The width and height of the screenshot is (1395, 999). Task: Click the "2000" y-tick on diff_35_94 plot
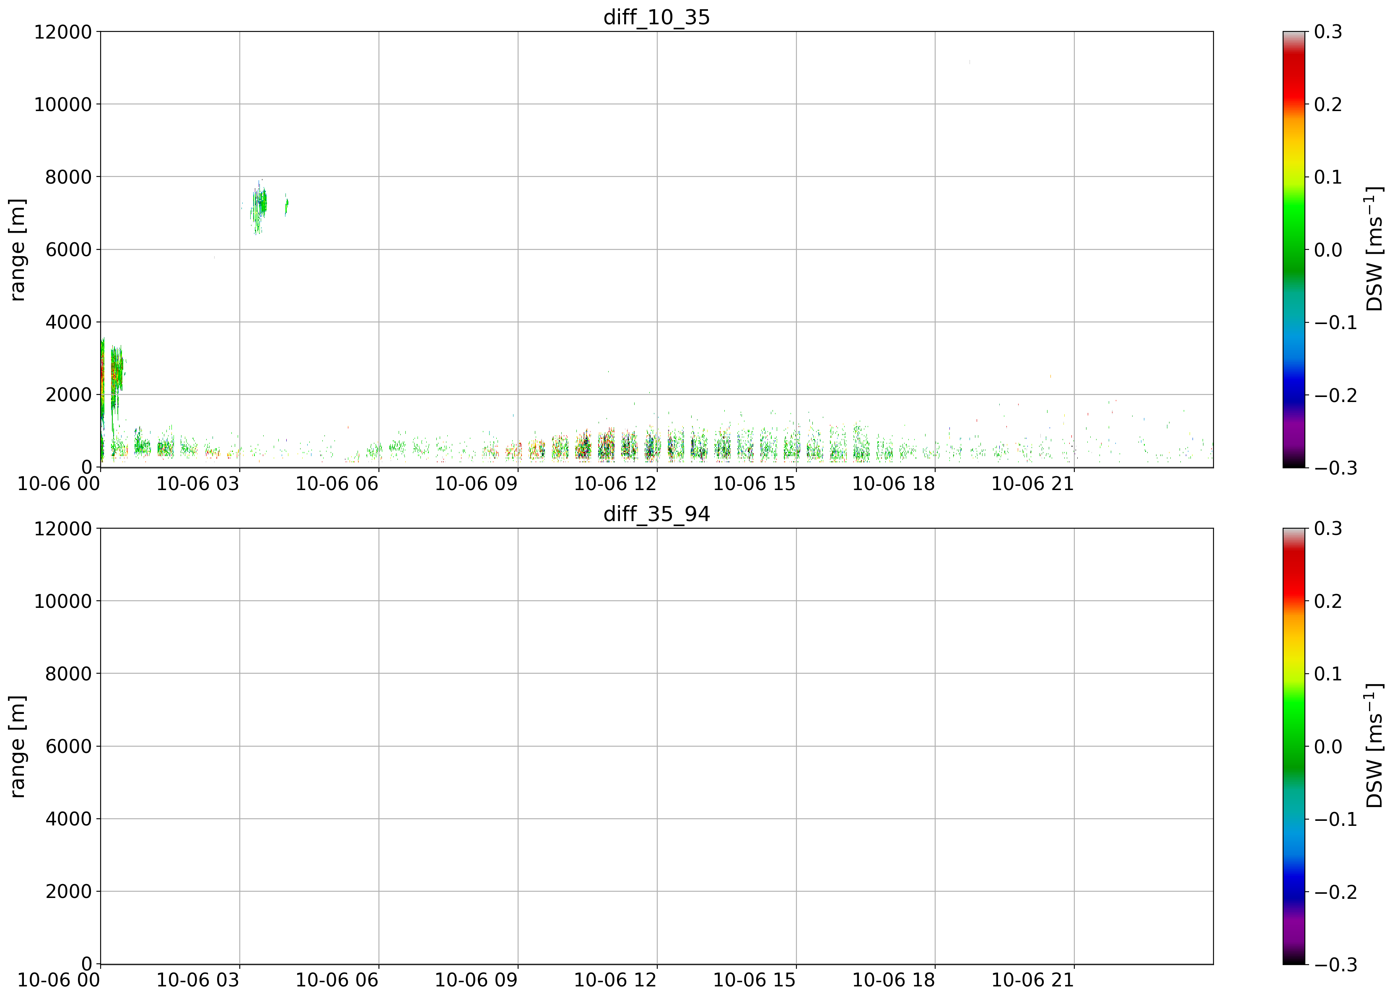coord(68,892)
